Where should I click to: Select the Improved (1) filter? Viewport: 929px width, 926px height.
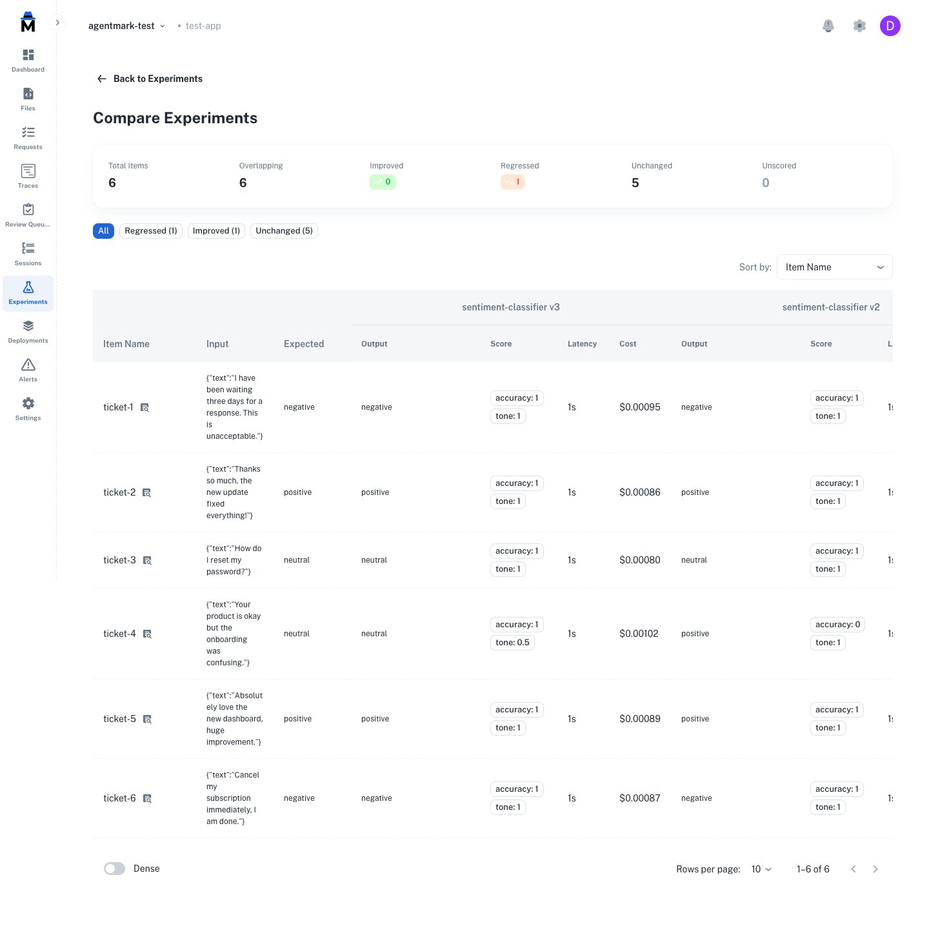click(x=216, y=231)
